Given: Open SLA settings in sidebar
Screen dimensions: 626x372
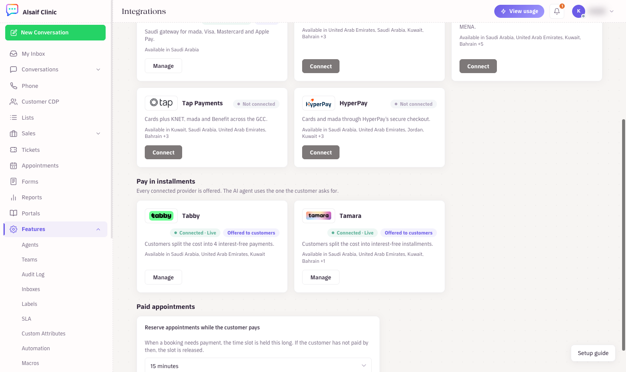Looking at the screenshot, I should 27,319.
